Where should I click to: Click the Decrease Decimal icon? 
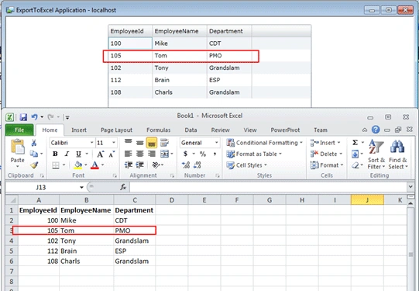197,165
